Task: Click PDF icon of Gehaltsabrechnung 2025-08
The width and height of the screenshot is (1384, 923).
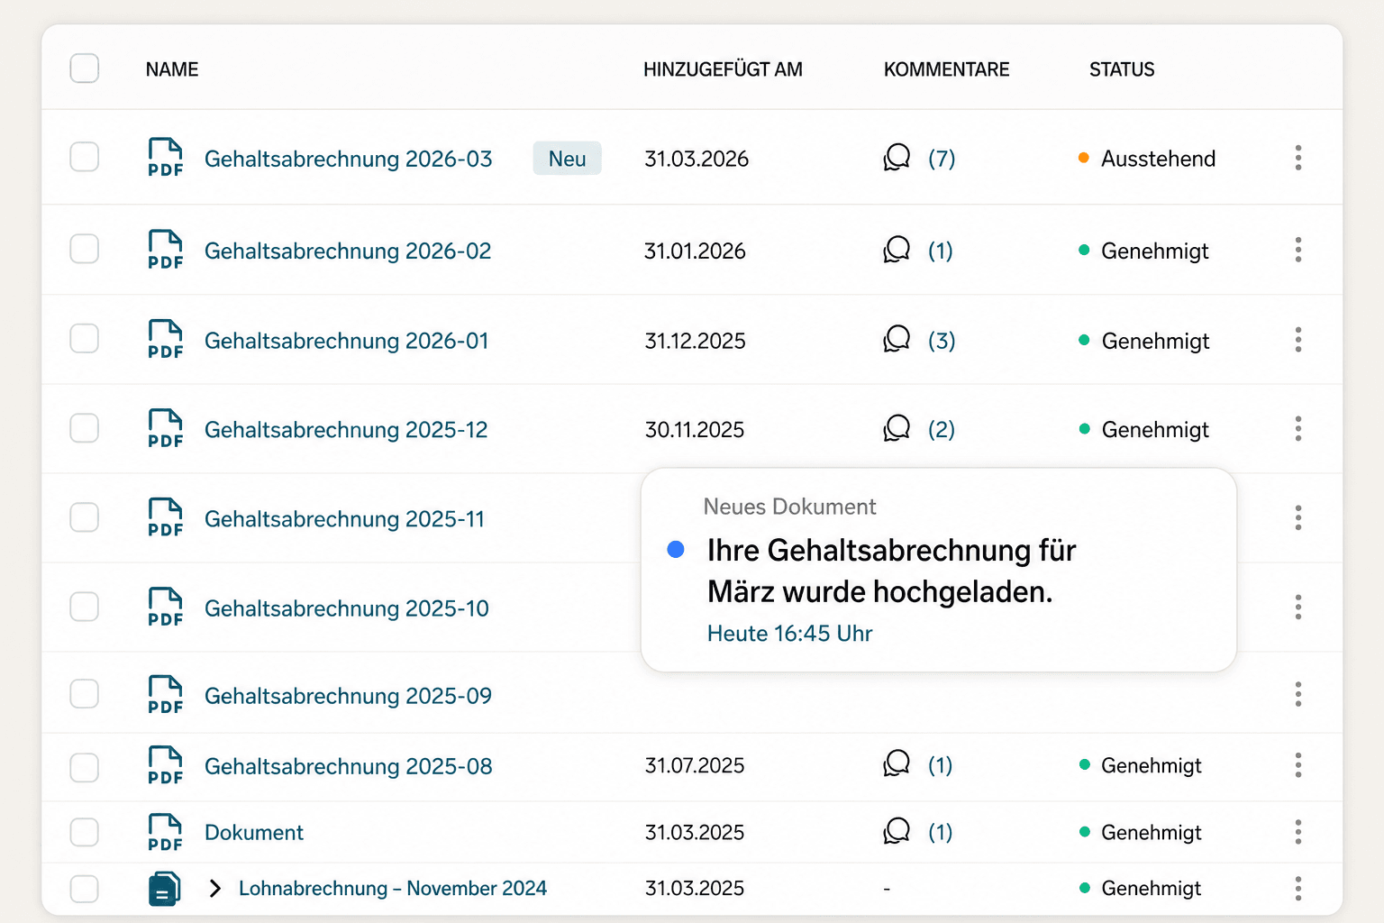Action: tap(166, 766)
